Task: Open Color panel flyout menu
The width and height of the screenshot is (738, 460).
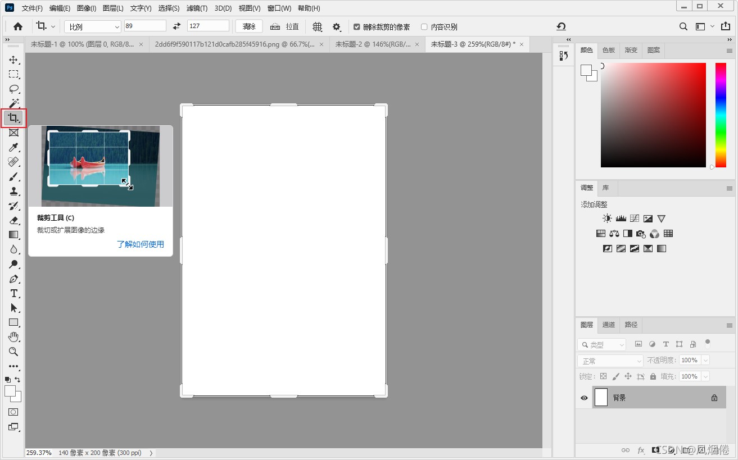Action: point(729,51)
